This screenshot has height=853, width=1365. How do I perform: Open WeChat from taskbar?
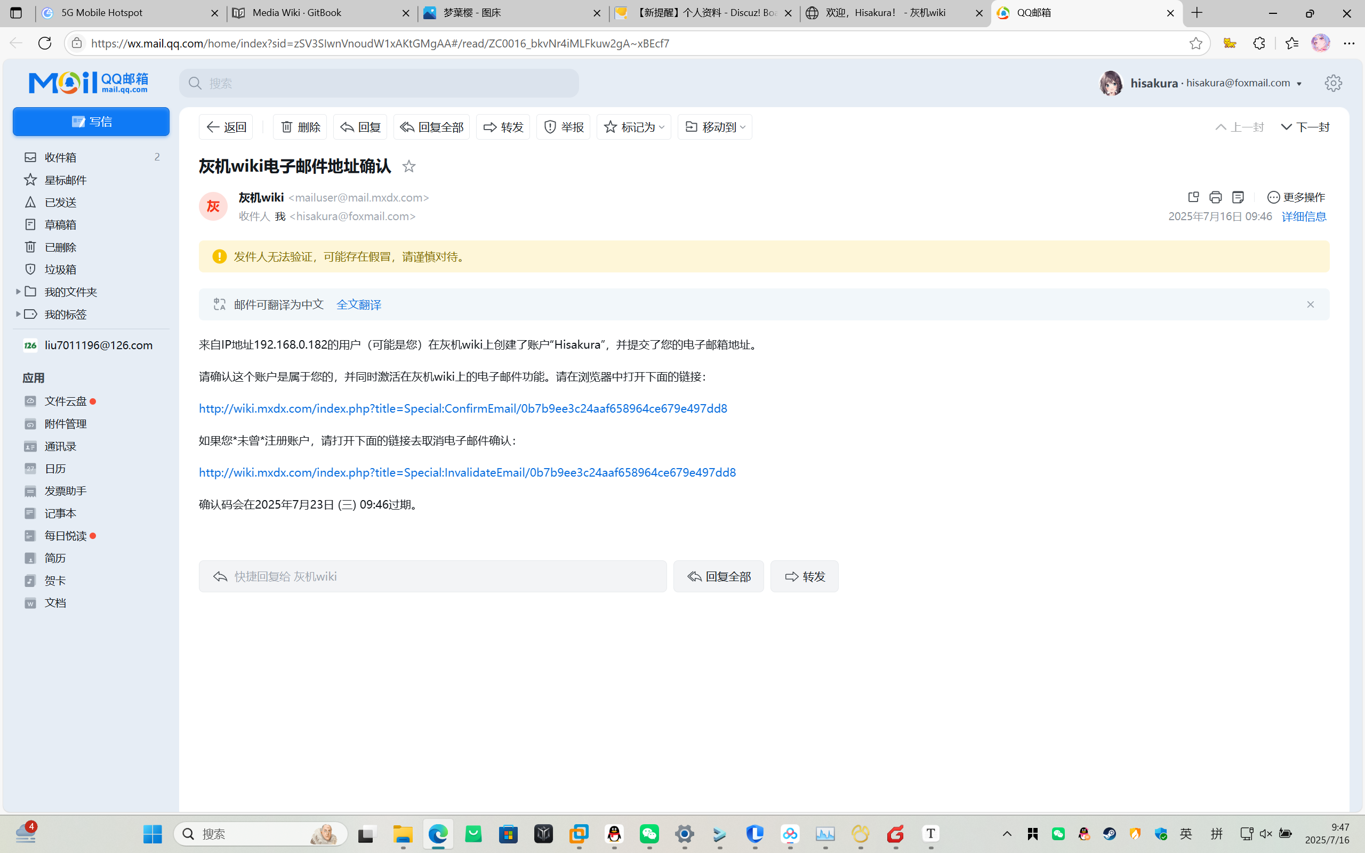point(649,834)
